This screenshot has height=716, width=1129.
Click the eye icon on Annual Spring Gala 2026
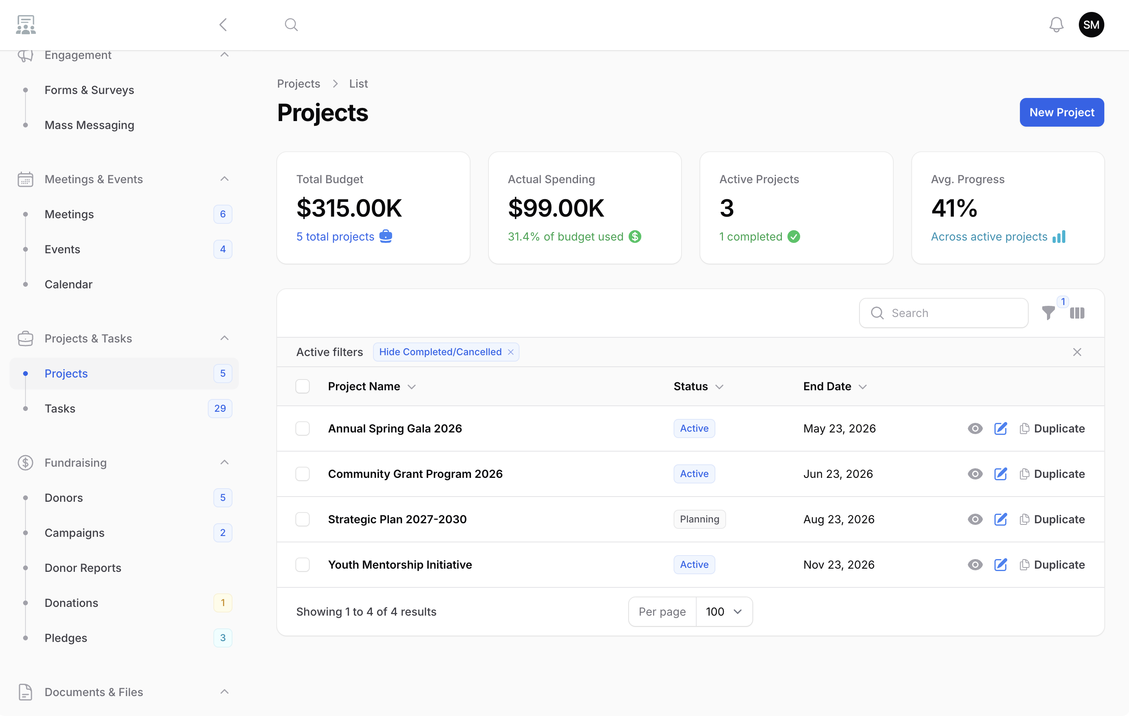click(x=975, y=428)
